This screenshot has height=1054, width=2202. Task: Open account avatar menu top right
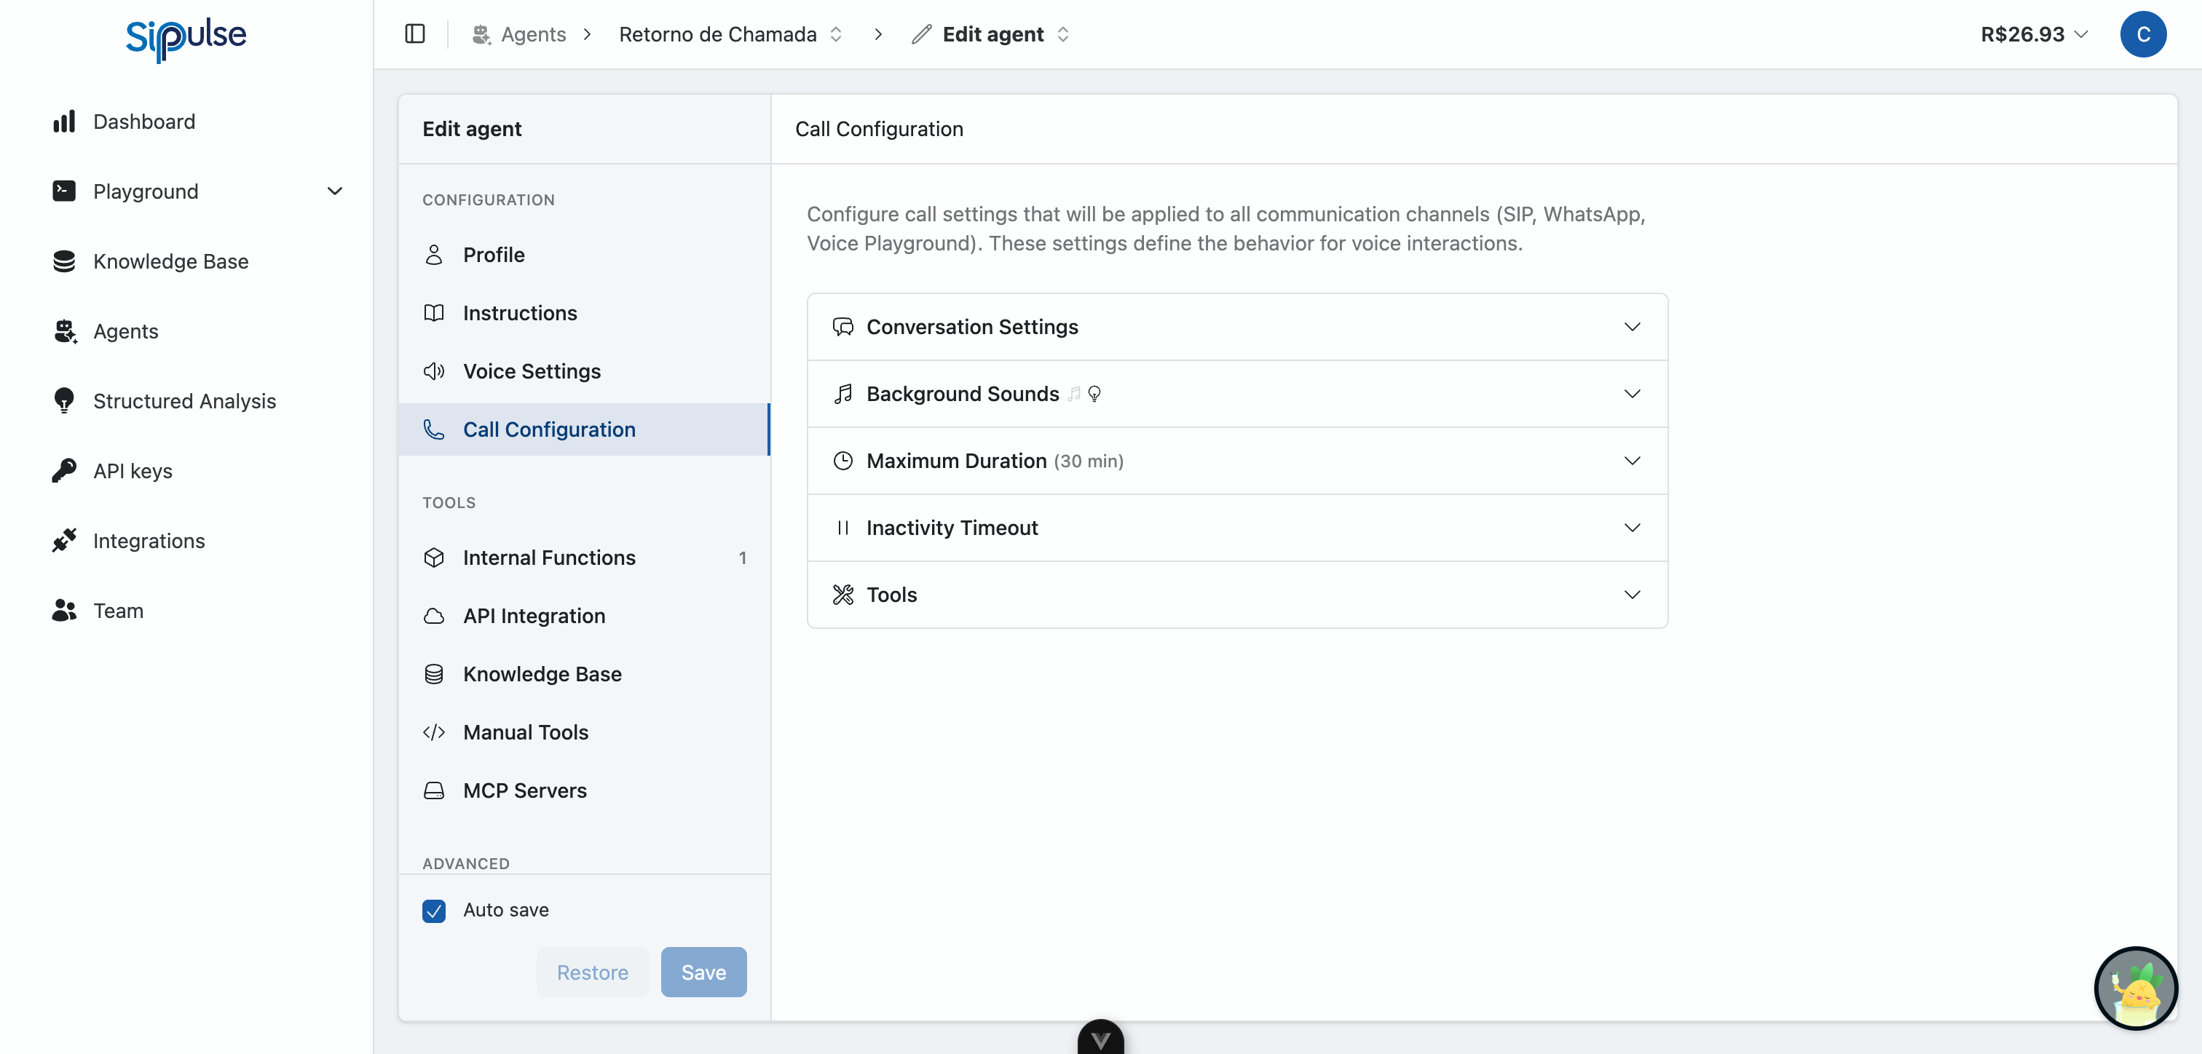2144,34
